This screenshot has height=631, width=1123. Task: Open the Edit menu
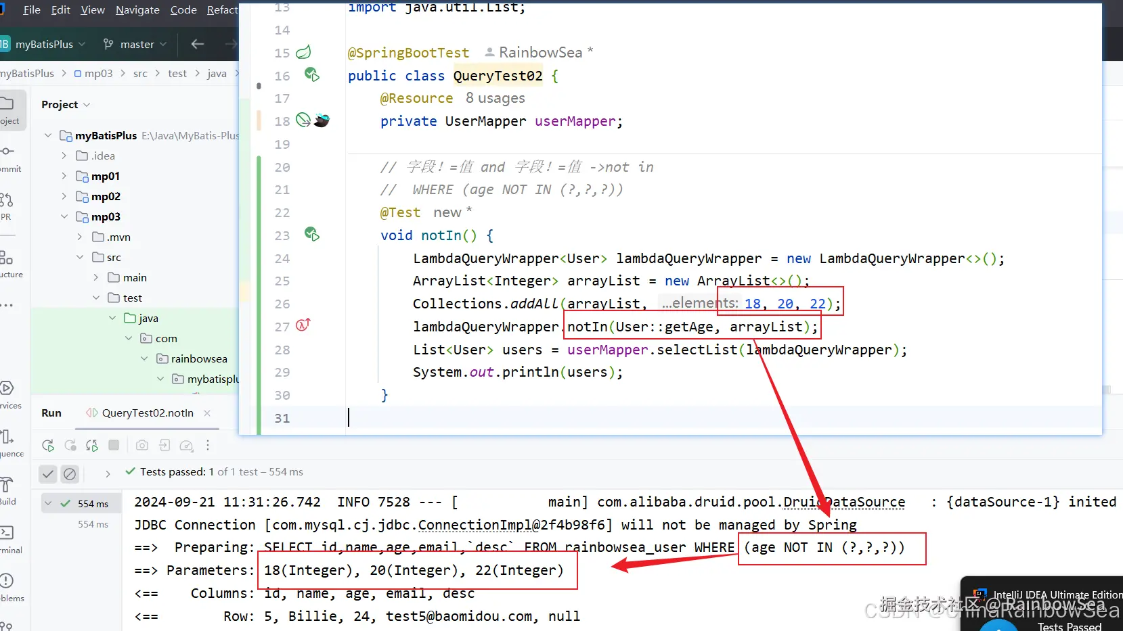(61, 9)
